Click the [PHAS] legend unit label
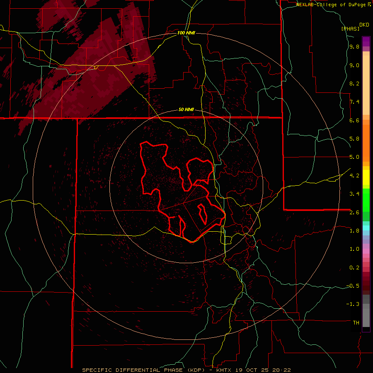 pyautogui.click(x=350, y=29)
